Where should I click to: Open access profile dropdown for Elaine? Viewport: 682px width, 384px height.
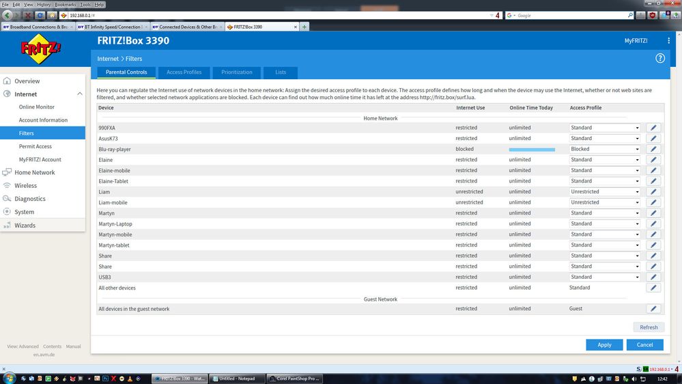(605, 160)
